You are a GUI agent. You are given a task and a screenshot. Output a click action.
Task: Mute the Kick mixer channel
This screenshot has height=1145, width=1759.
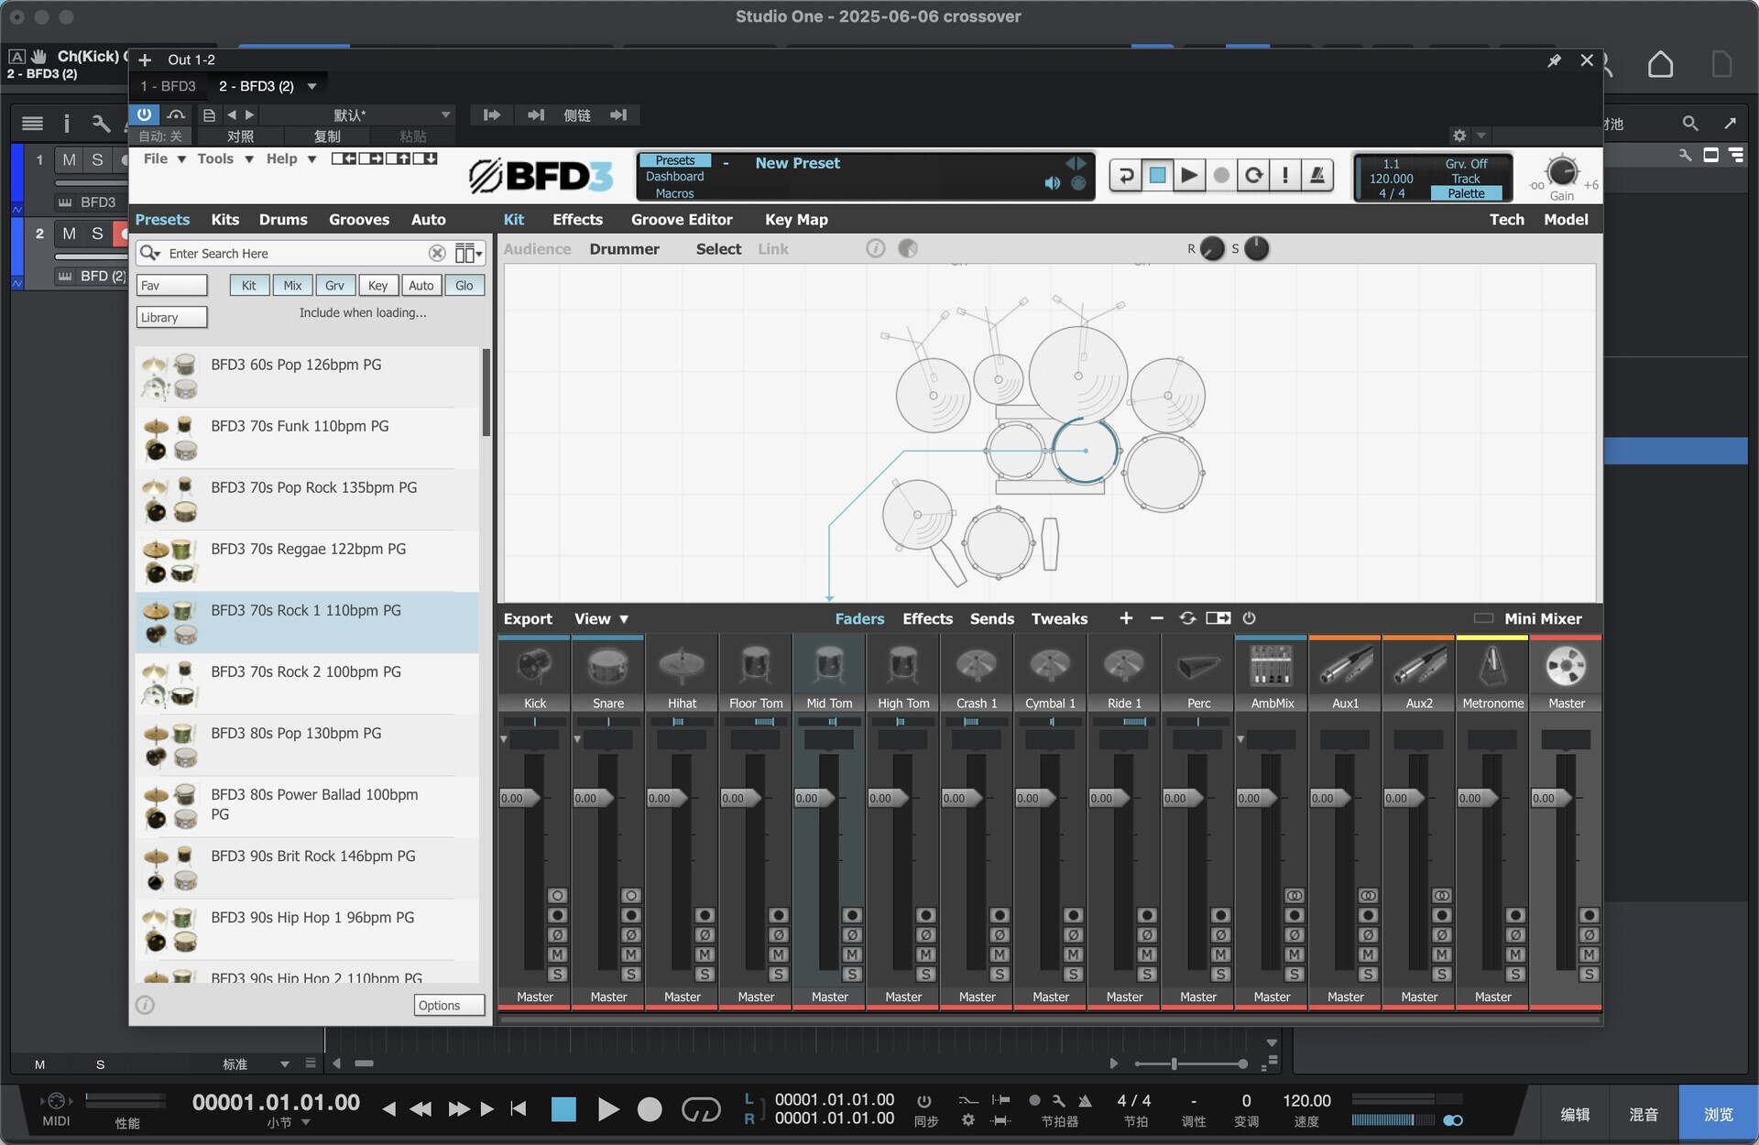(x=557, y=954)
